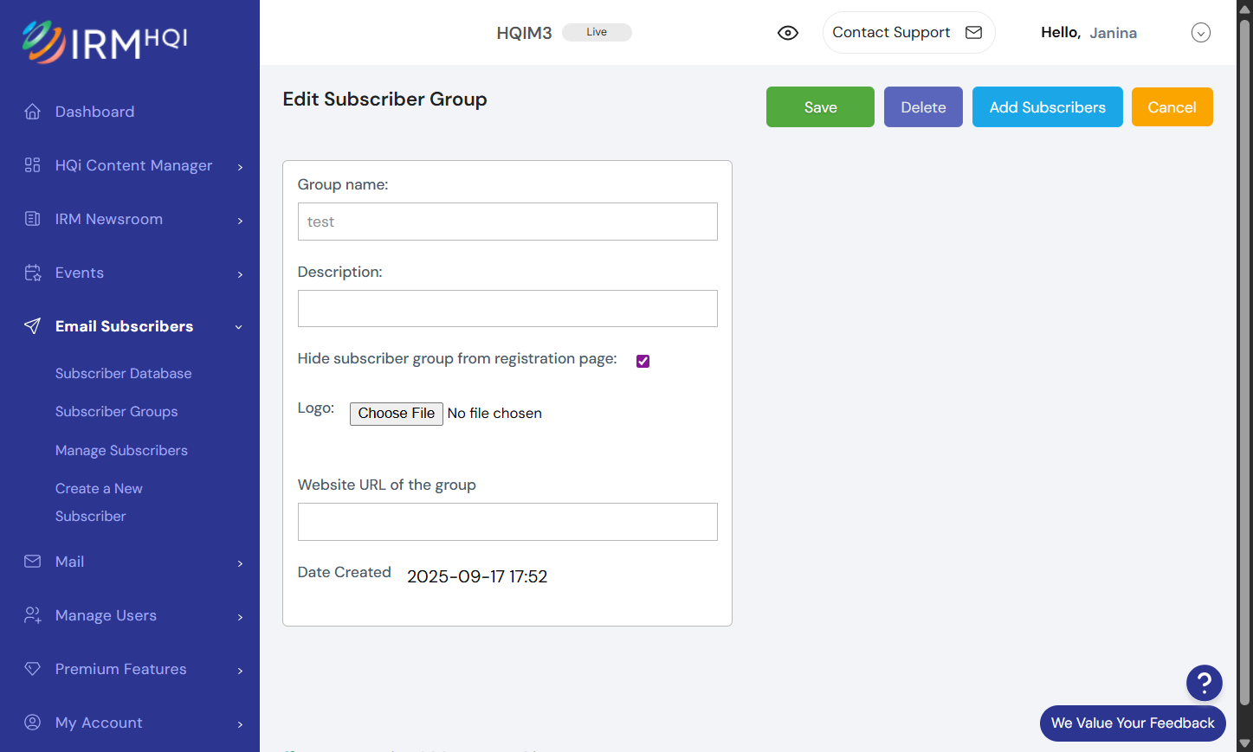The image size is (1253, 752).
Task: Click the Manage Users people icon
Action: [33, 615]
